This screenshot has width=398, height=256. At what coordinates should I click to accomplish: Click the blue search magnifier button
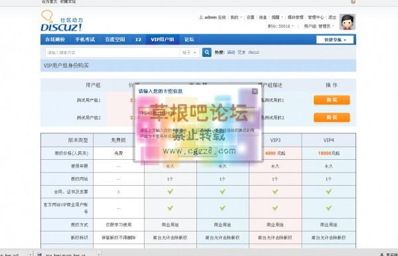pyautogui.click(x=207, y=52)
